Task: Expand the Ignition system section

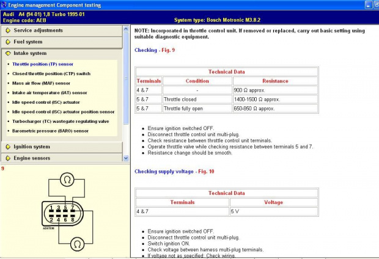Action: click(x=62, y=147)
